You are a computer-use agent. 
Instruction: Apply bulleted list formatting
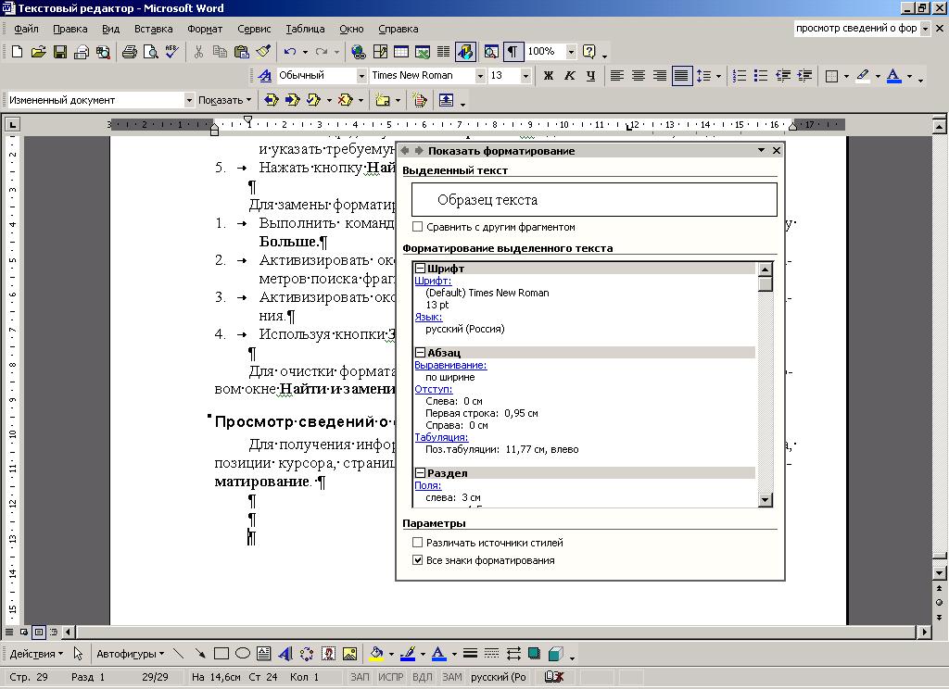tap(760, 76)
